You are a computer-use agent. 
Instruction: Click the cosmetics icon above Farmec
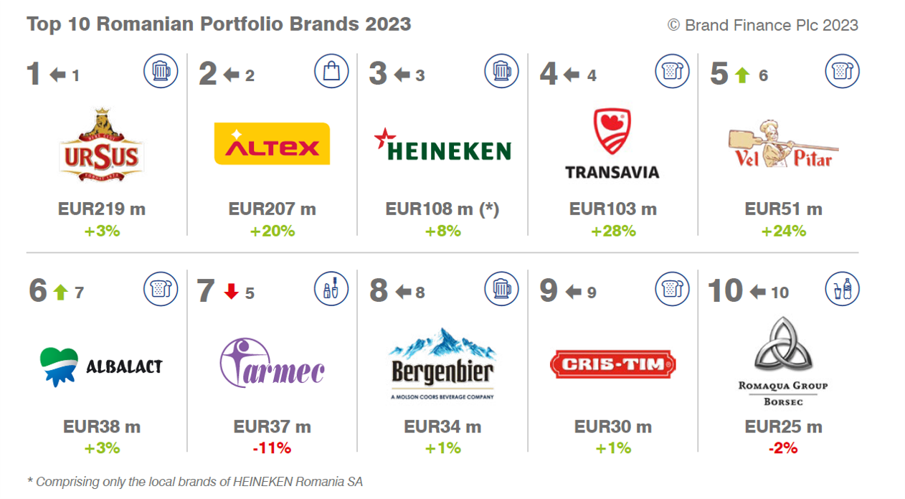331,288
